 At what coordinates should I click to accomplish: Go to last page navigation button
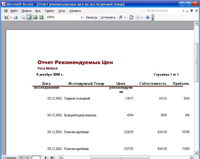tap(52, 157)
